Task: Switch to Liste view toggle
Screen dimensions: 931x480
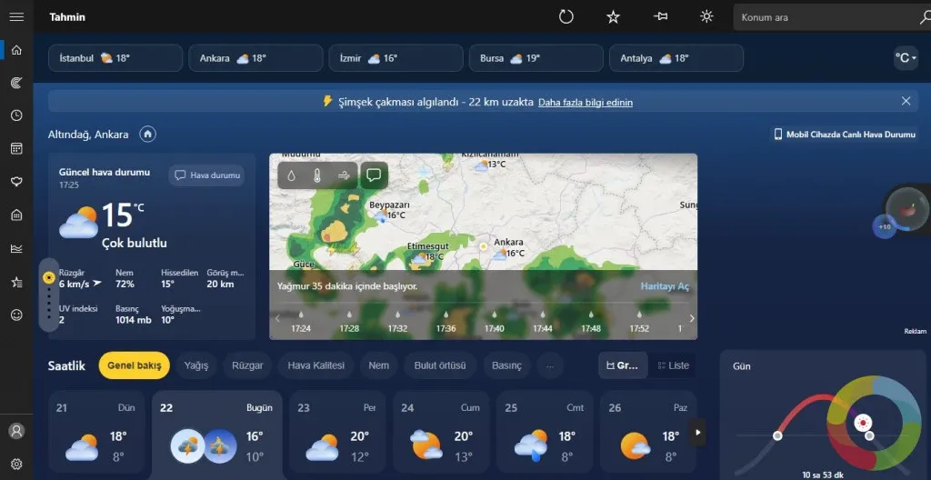Action: pyautogui.click(x=674, y=365)
